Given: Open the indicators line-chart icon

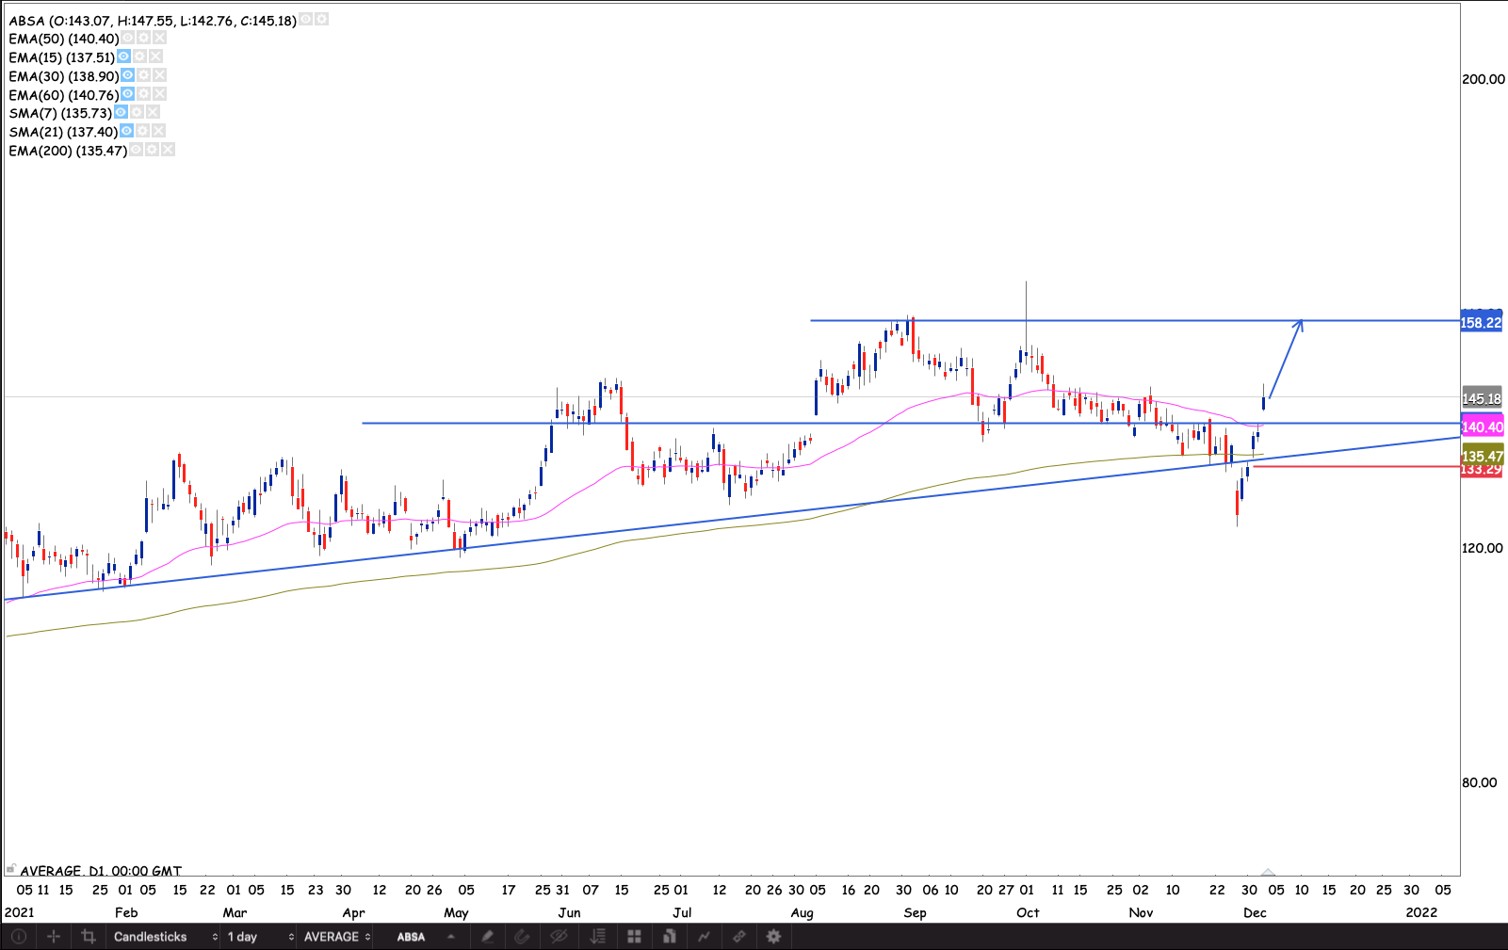Looking at the screenshot, I should tap(704, 937).
